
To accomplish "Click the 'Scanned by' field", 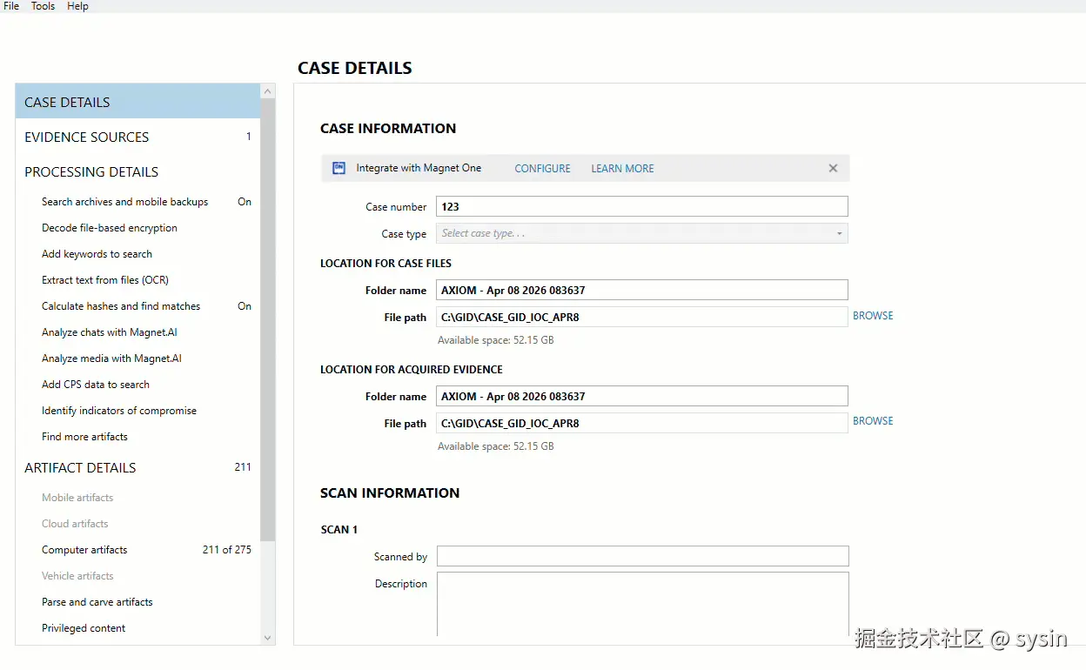I will point(641,555).
